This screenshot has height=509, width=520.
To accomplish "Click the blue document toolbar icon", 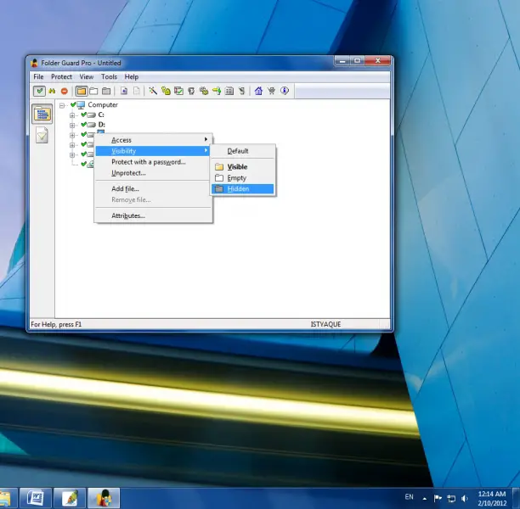I will pos(124,91).
